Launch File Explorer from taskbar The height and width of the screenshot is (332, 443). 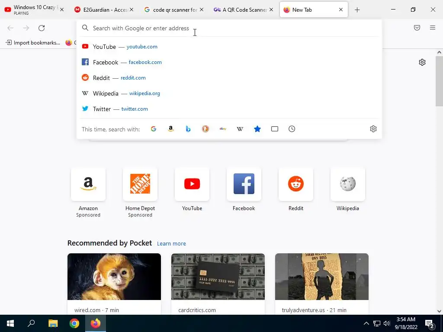click(x=53, y=323)
